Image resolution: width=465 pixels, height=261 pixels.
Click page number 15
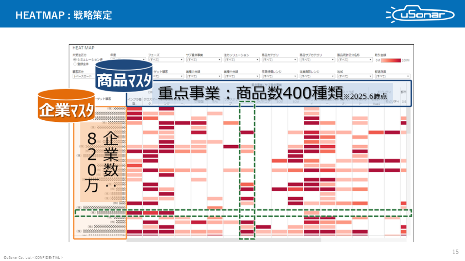tap(455, 252)
